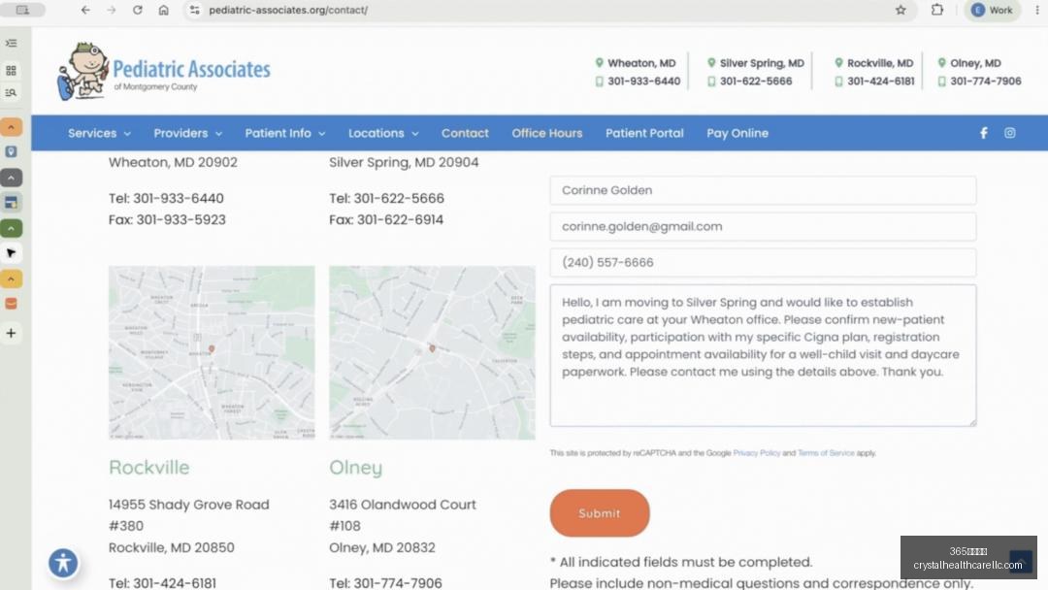Select Pay Online in the nav bar
1048x590 pixels.
pos(737,133)
